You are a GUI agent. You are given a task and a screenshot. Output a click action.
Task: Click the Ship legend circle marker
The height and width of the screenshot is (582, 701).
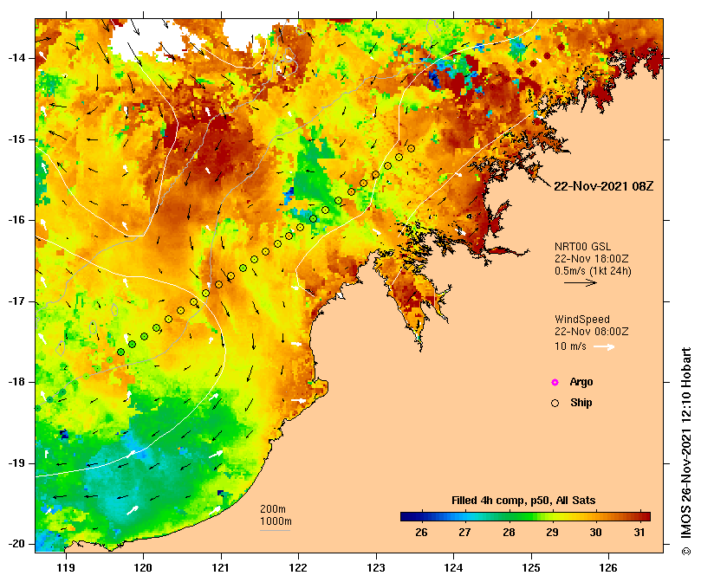click(x=555, y=404)
